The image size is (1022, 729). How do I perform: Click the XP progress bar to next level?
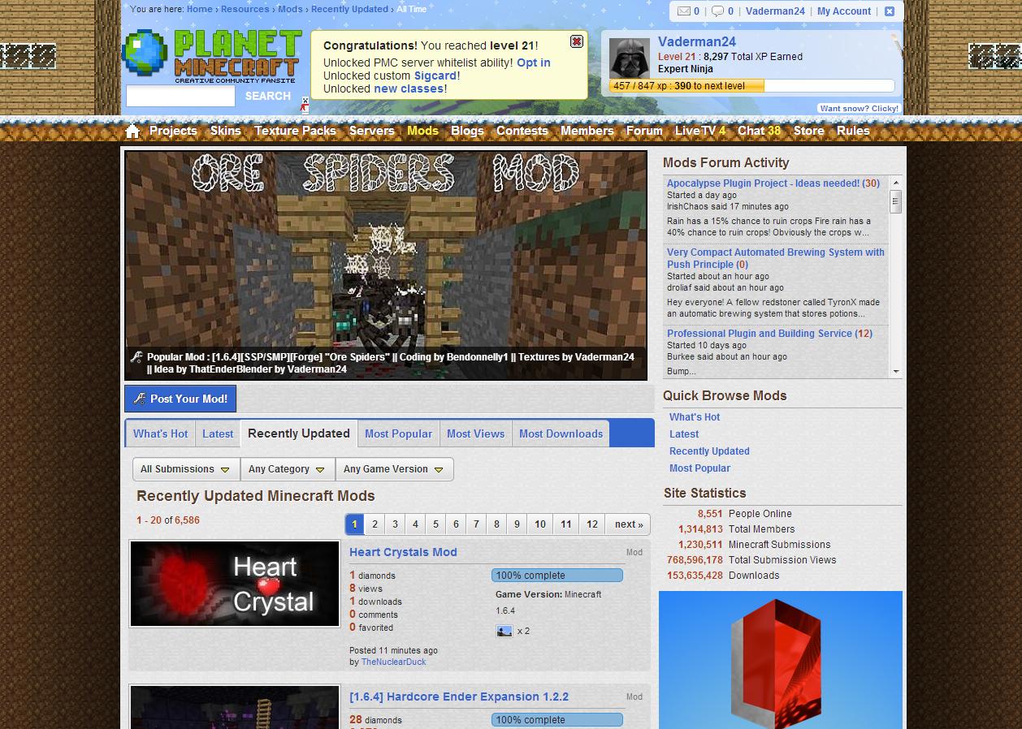point(751,86)
